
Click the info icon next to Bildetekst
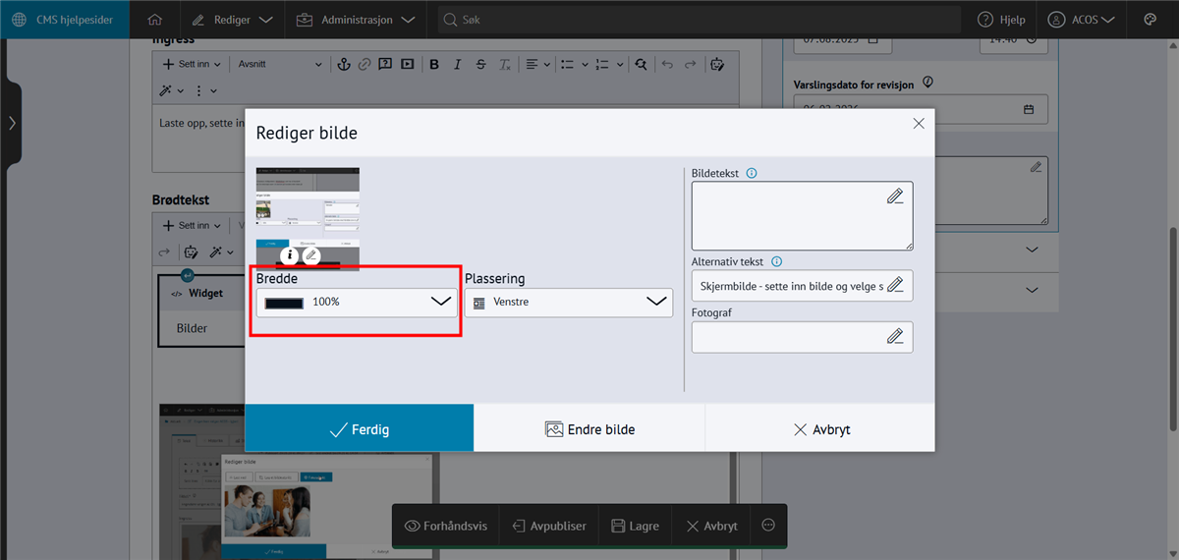point(752,174)
